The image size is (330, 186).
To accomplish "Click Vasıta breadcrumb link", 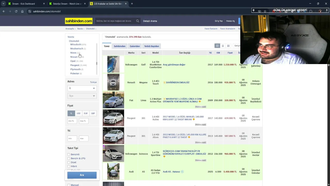I will [x=80, y=29].
